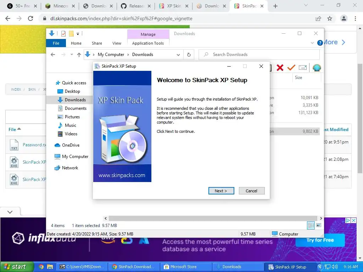This screenshot has height=272, width=363.
Task: Bookmark this page with star icon
Action: 330,18
